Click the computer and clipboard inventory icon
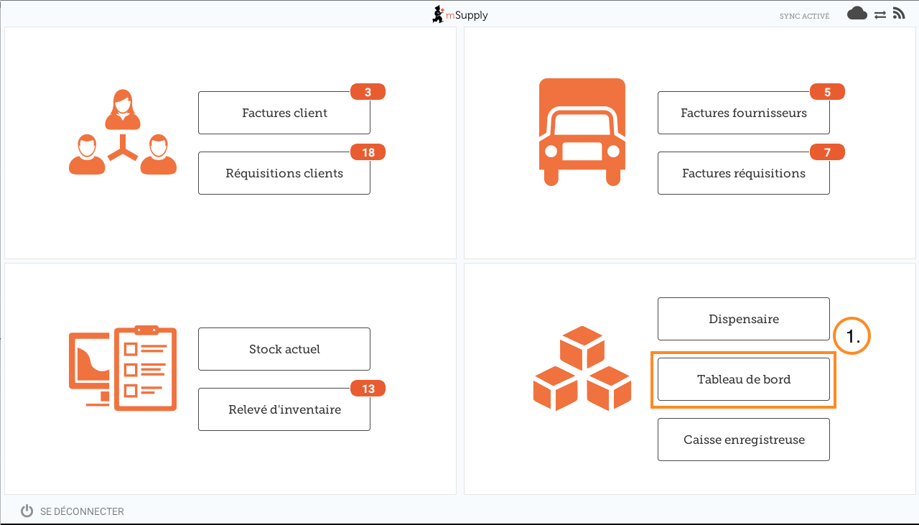Viewport: 919px width, 525px height. (x=122, y=368)
